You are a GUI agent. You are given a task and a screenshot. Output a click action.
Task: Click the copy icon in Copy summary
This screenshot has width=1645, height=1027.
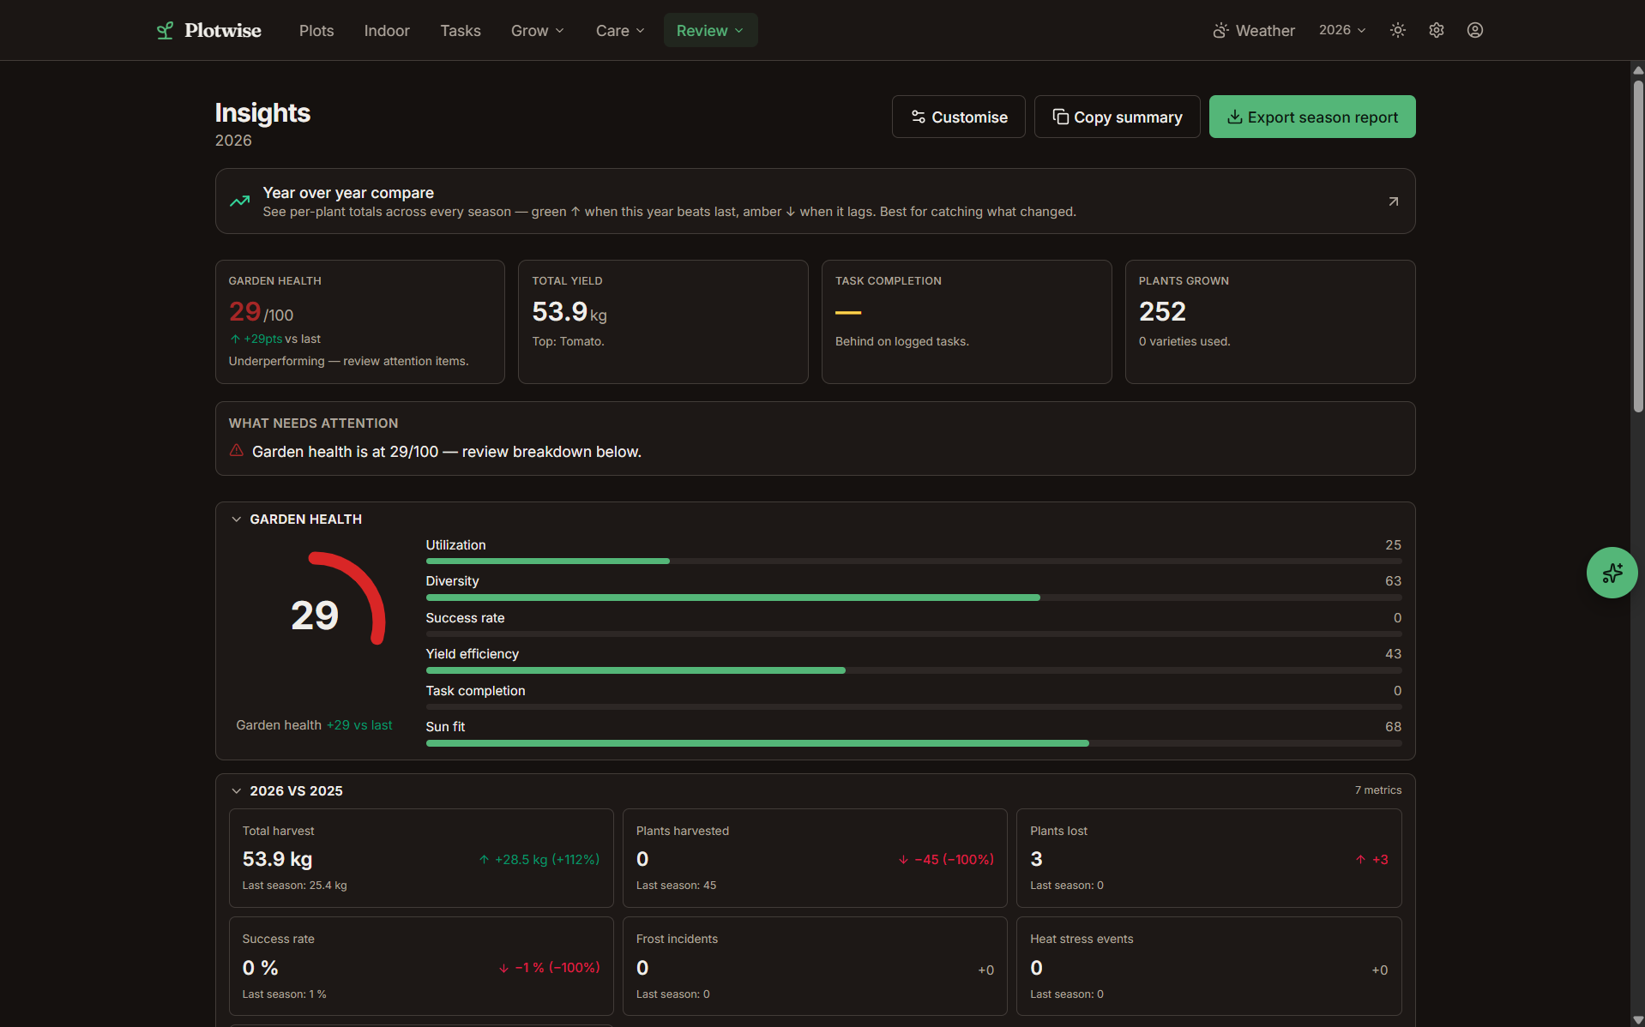click(1061, 117)
